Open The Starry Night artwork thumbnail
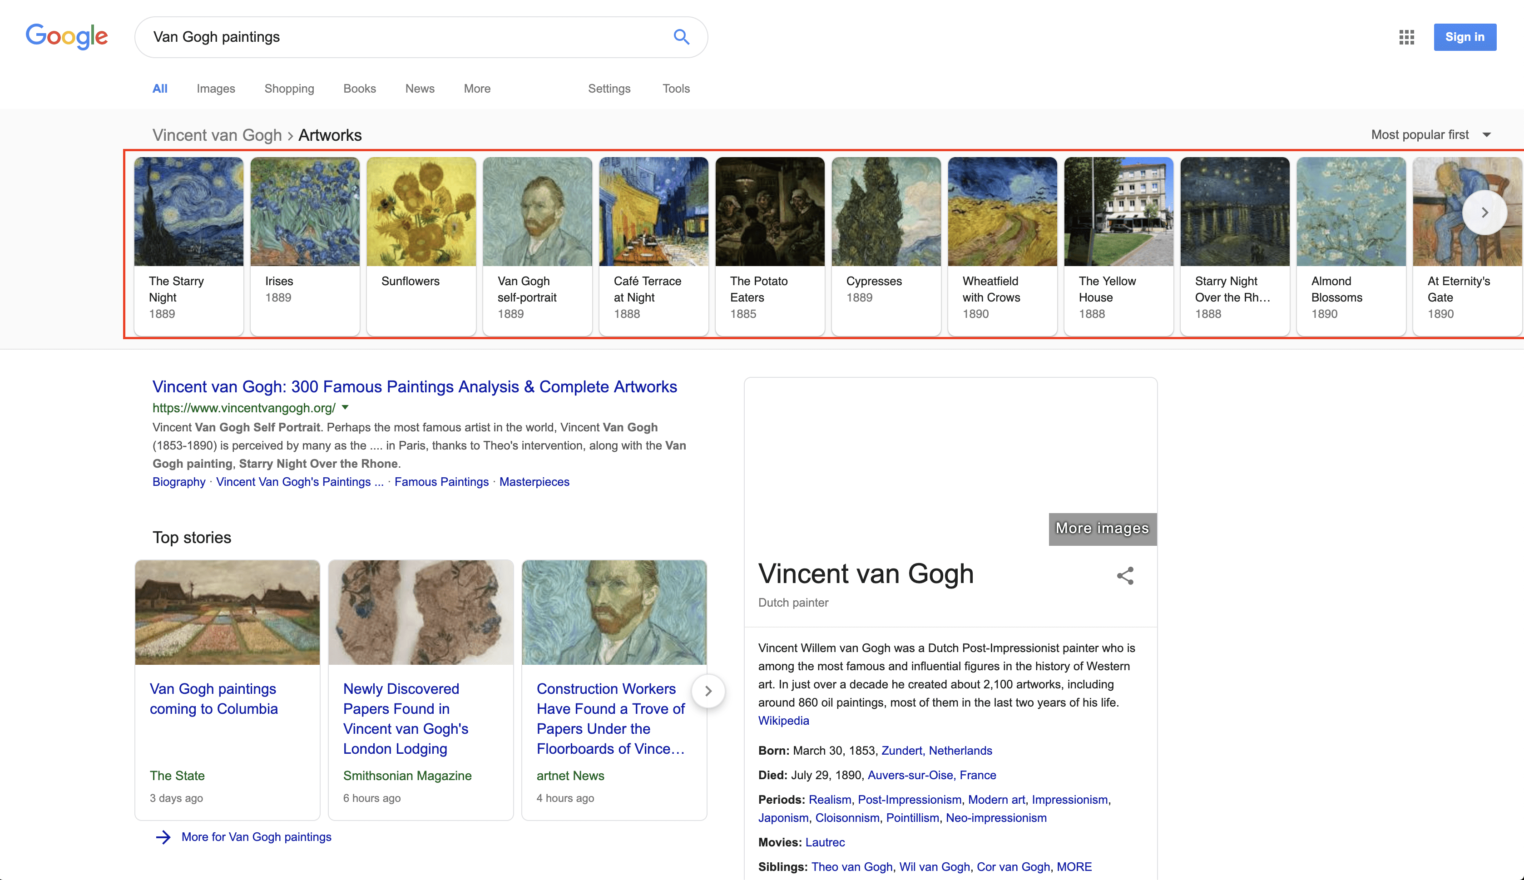Image resolution: width=1524 pixels, height=880 pixels. pos(188,212)
